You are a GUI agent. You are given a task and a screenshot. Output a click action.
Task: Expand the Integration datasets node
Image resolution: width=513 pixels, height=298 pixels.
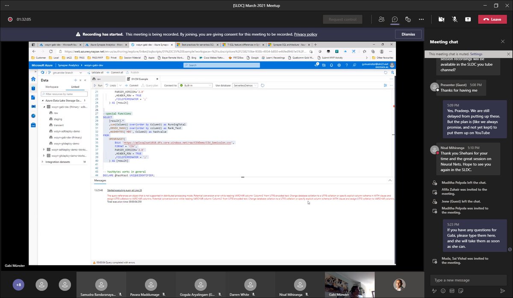43,162
